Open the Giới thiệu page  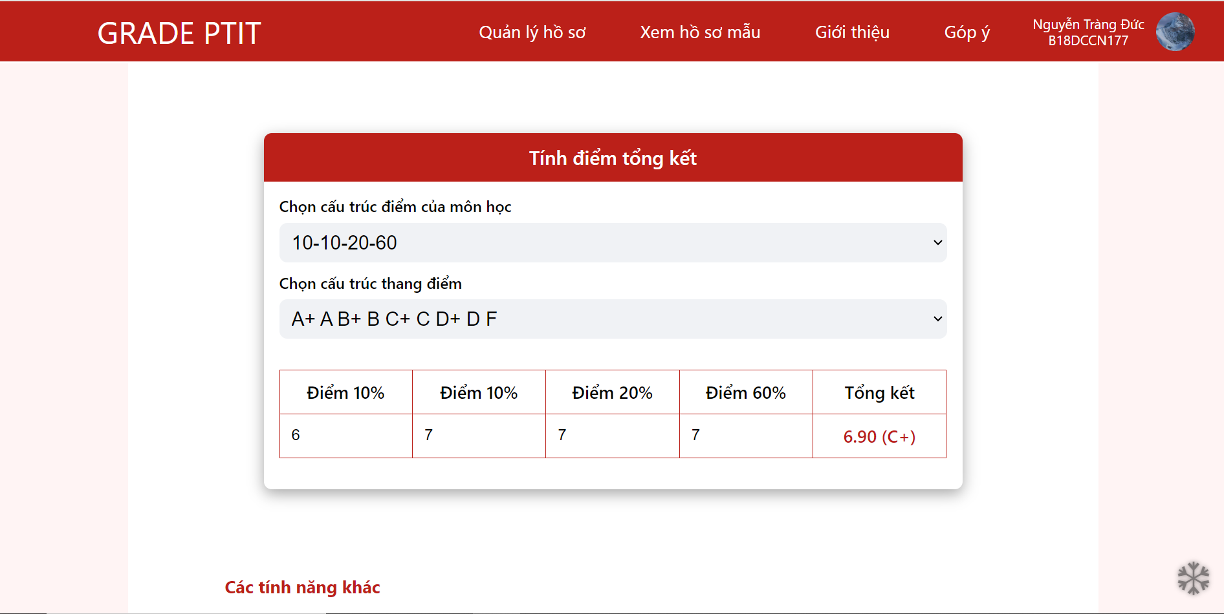[852, 32]
